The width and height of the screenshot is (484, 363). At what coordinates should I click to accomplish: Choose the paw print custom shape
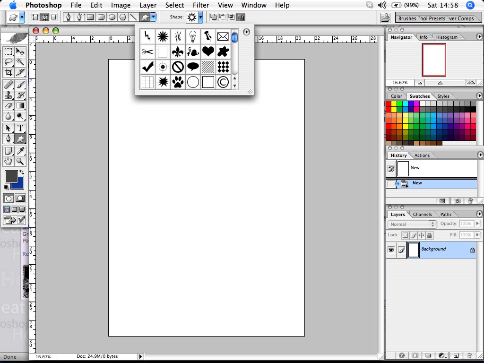click(178, 82)
